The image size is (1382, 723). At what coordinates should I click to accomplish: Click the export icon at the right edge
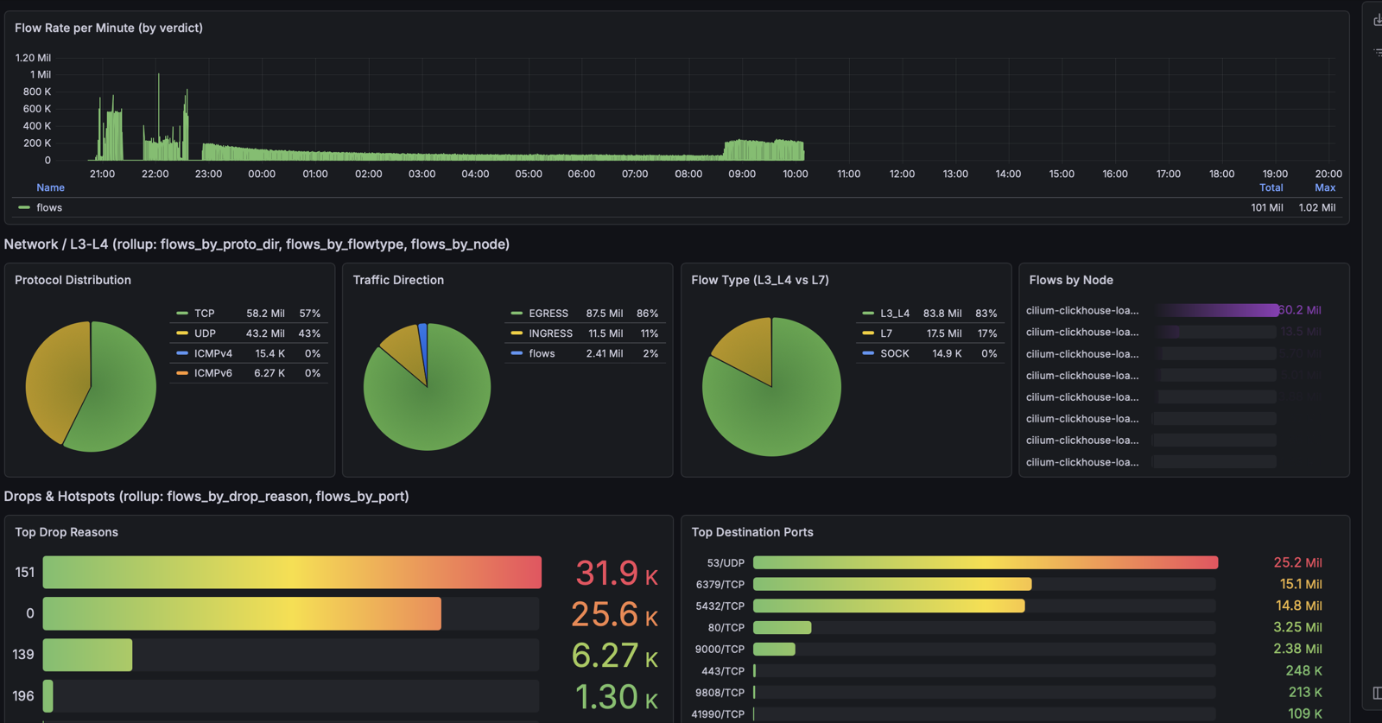coord(1377,19)
